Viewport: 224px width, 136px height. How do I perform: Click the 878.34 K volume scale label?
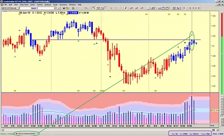[215, 111]
